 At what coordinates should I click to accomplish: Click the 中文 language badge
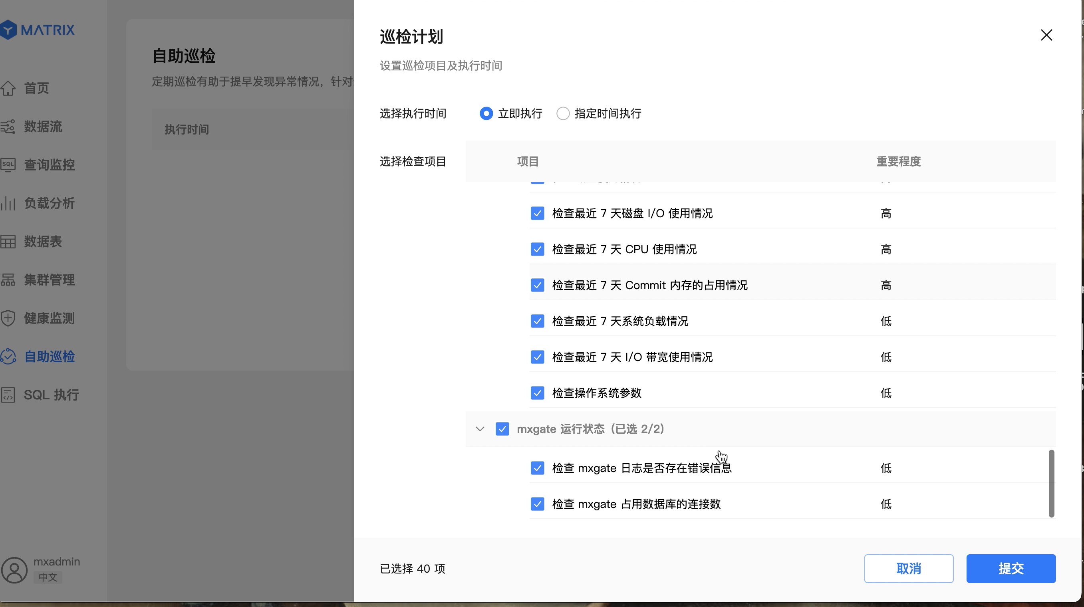point(48,577)
